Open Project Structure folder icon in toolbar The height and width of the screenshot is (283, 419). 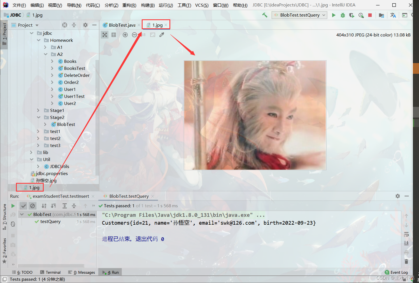tap(381, 15)
